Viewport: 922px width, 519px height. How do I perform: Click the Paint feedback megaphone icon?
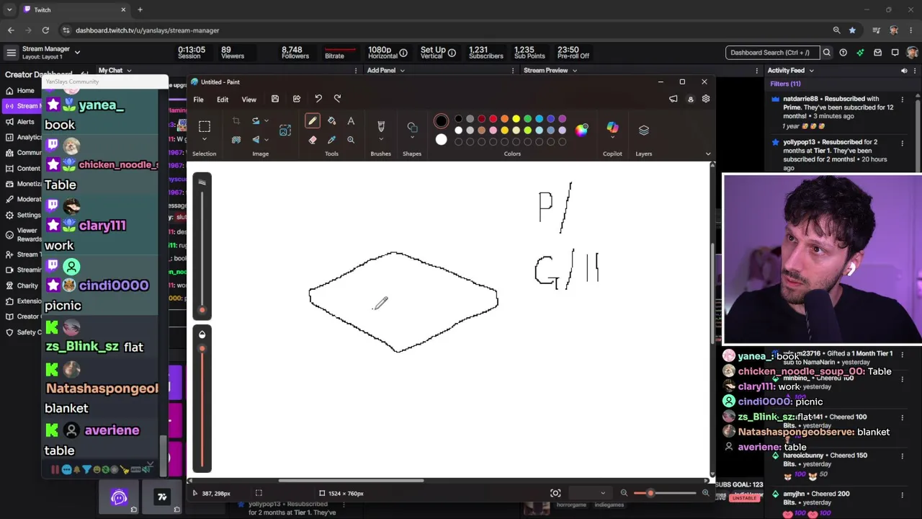click(x=673, y=99)
